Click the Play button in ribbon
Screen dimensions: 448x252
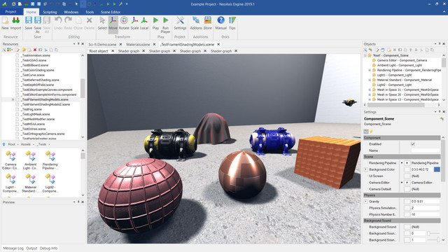[x=155, y=23]
